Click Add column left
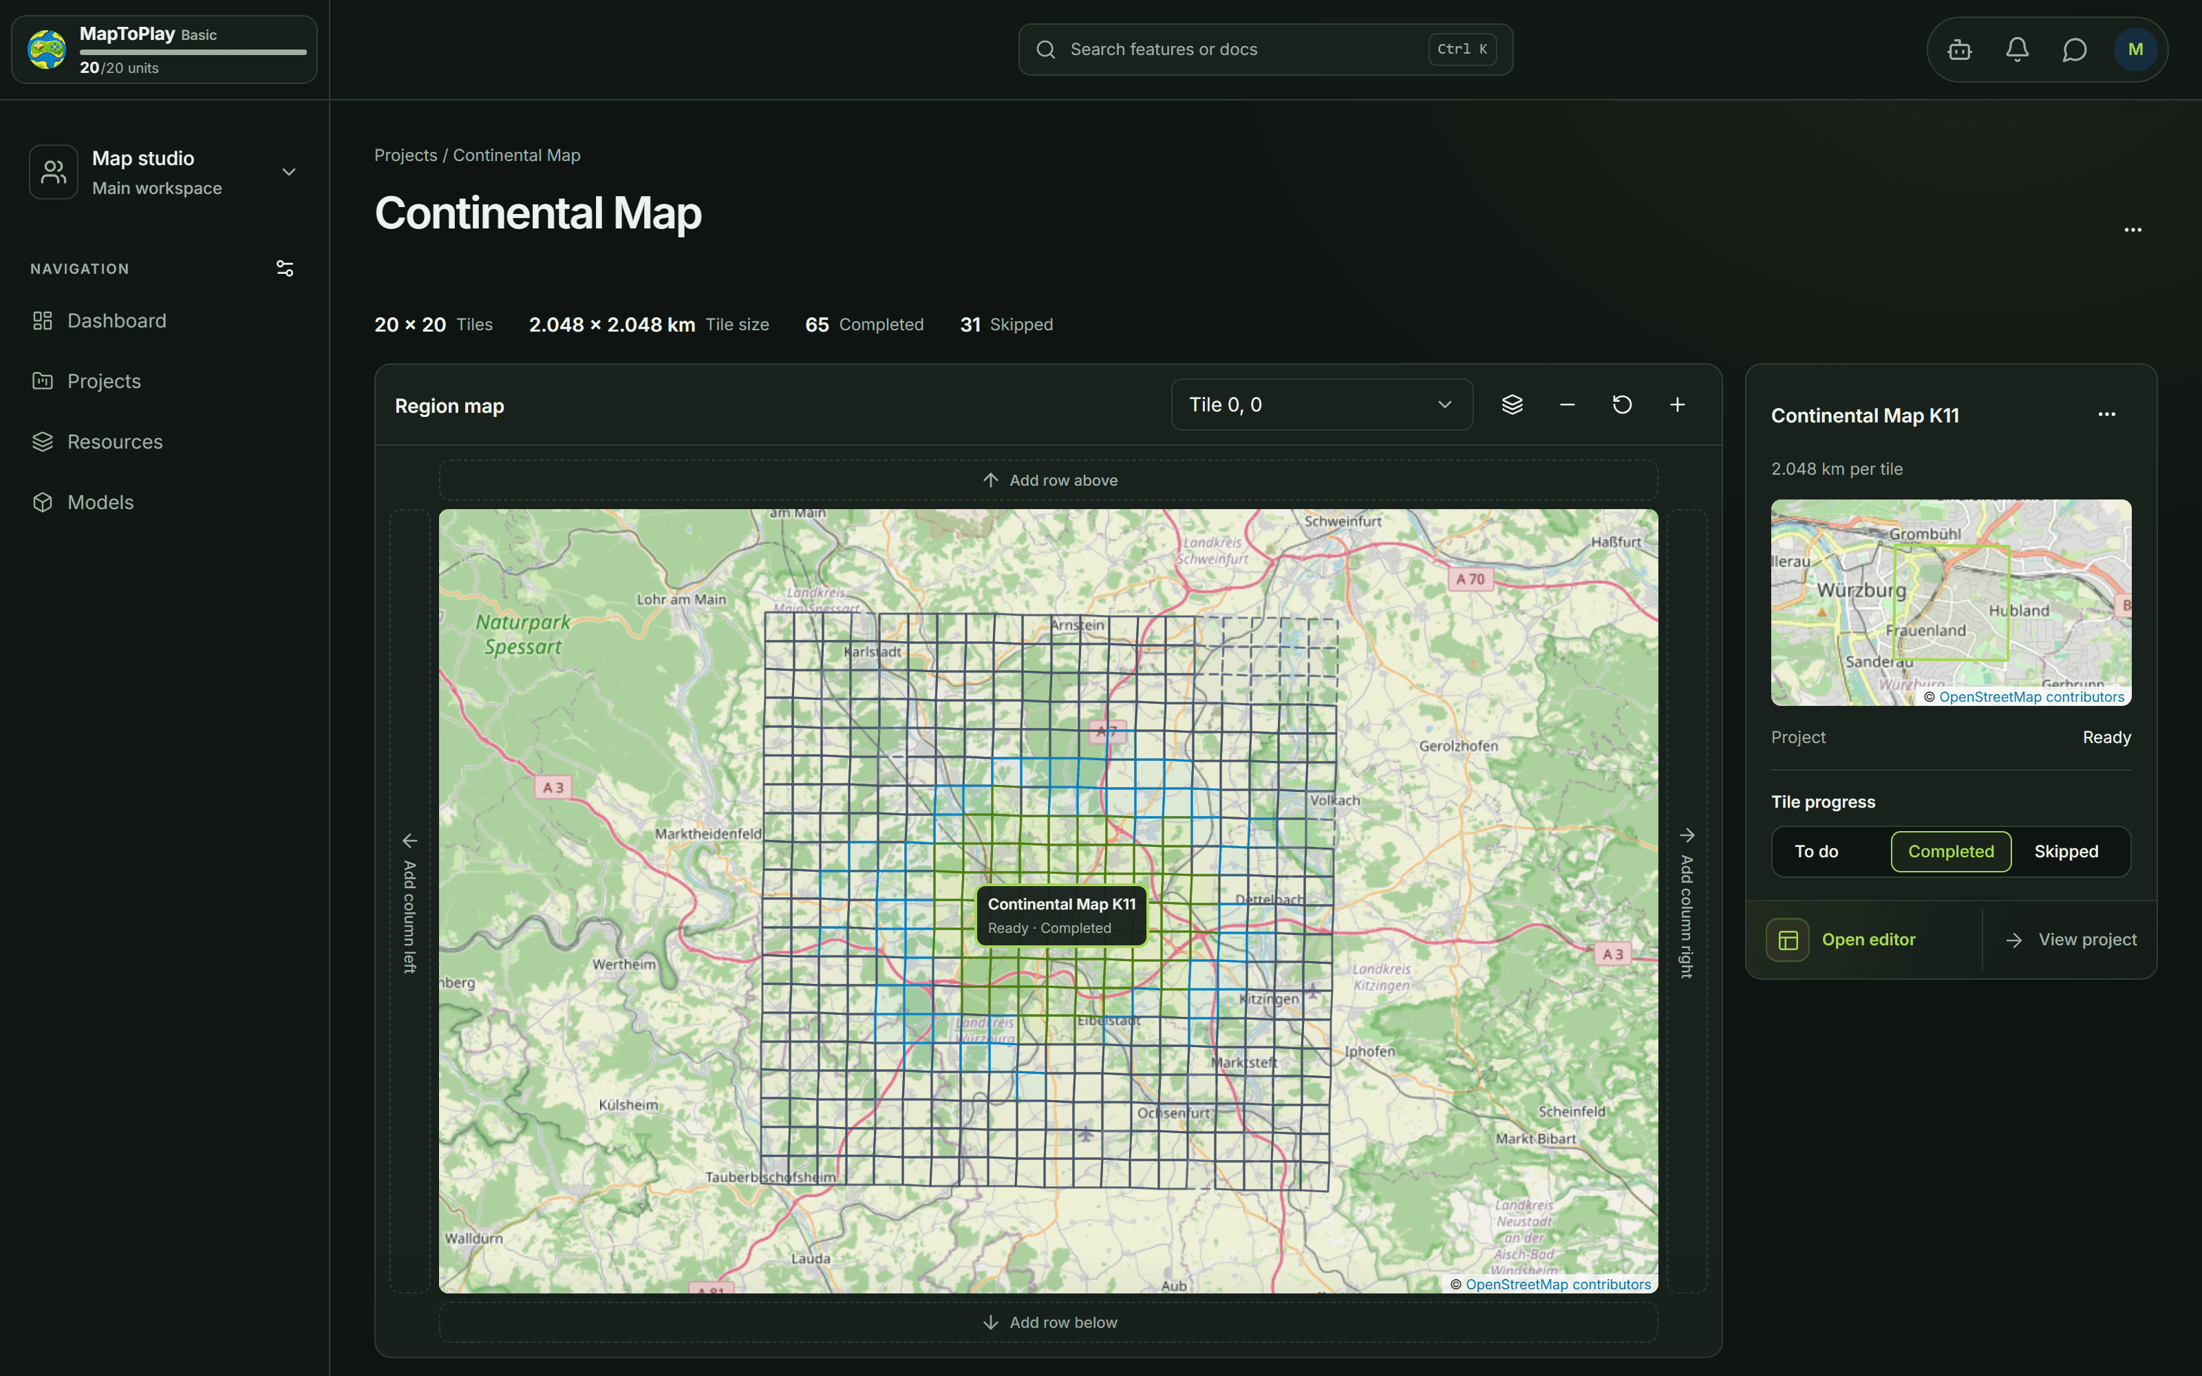Screen dimensions: 2202x1376 coord(410,901)
